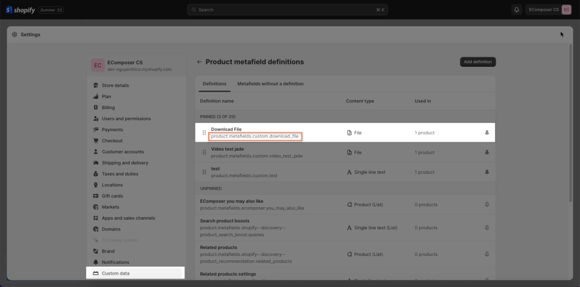Go back with the left arrow

click(x=199, y=62)
